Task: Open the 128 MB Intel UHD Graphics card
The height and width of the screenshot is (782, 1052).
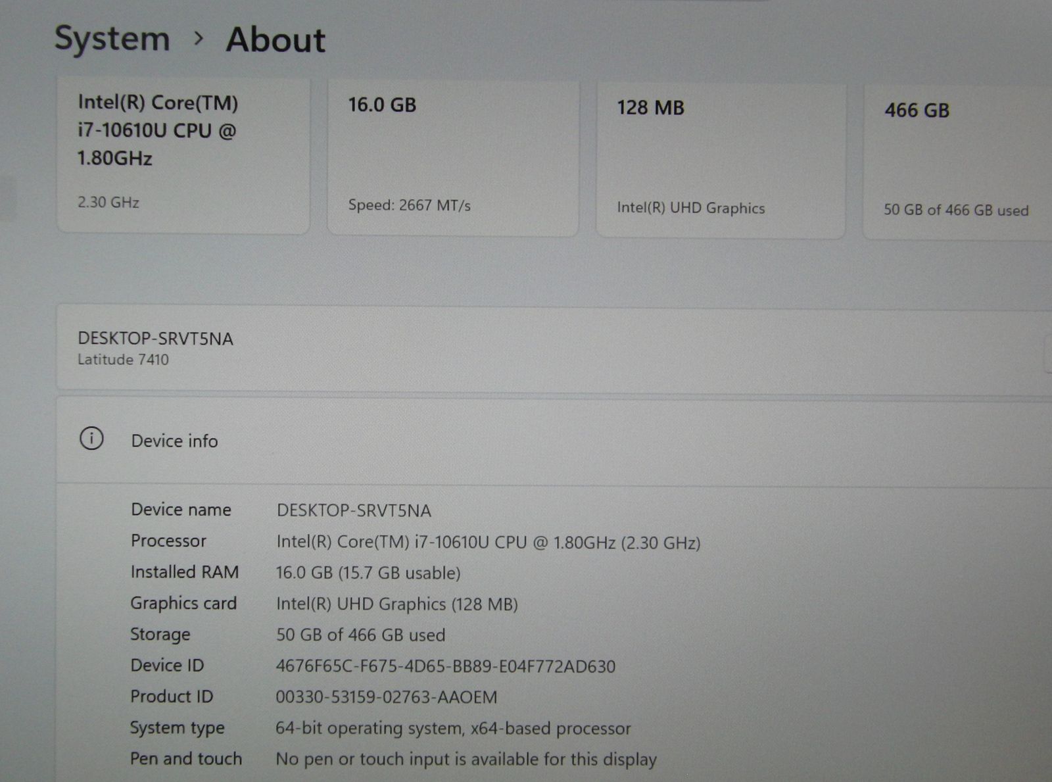Action: click(720, 160)
